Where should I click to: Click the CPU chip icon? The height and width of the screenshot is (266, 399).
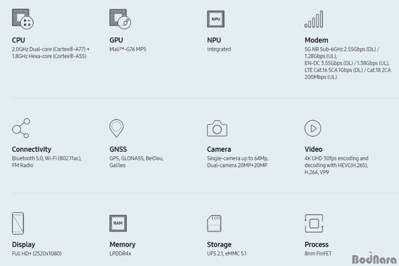23,19
